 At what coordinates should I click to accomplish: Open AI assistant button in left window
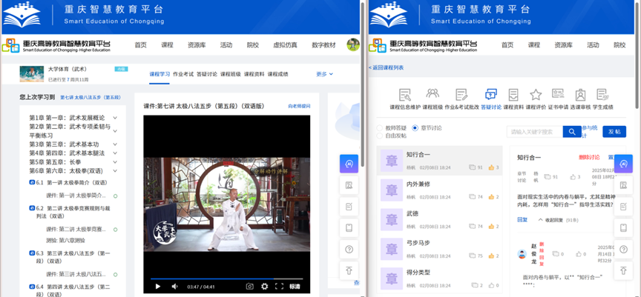pos(349,164)
